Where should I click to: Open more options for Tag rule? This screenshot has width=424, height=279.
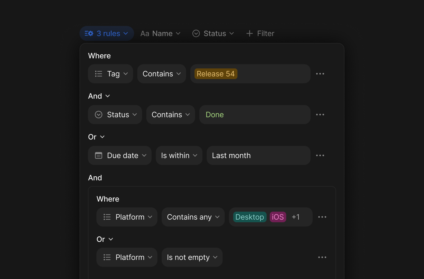point(320,74)
